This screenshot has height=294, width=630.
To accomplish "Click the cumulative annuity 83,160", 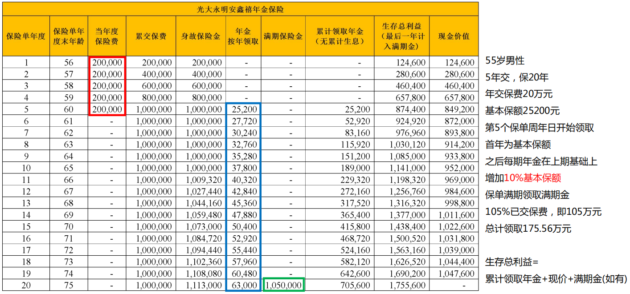I will (357, 133).
